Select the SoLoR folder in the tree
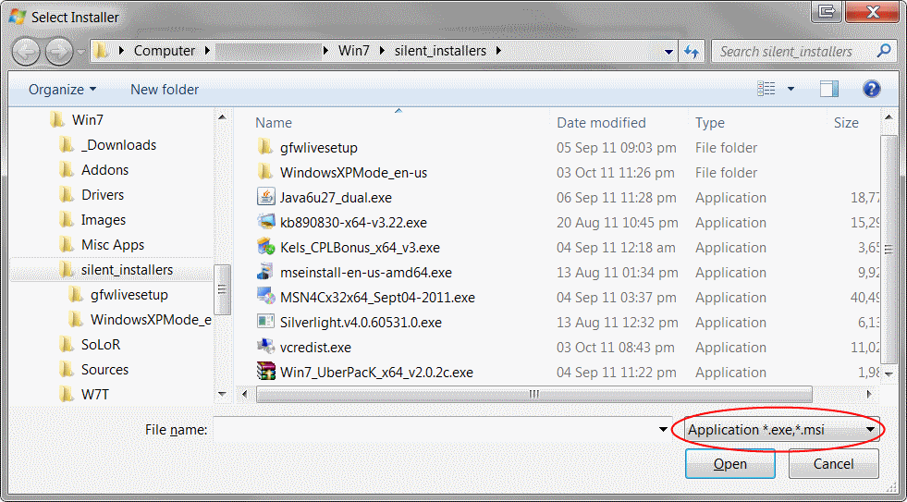The height and width of the screenshot is (502, 907). (101, 345)
